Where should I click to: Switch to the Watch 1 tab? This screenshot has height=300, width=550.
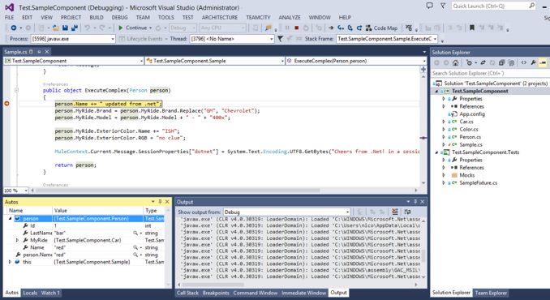50,293
